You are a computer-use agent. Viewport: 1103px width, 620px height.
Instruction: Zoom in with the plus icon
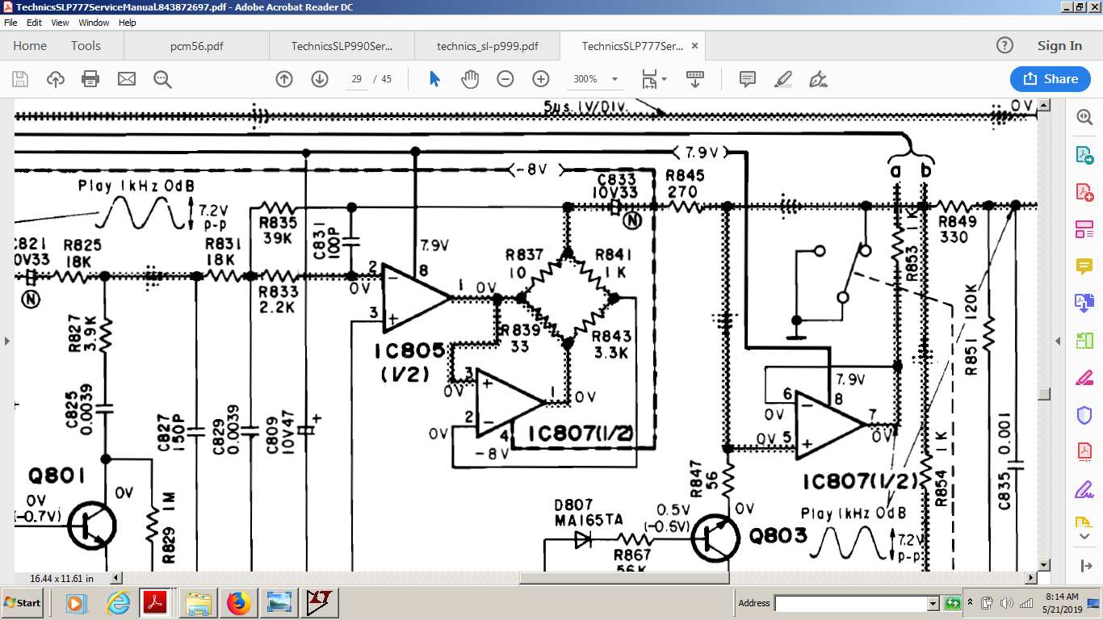541,79
